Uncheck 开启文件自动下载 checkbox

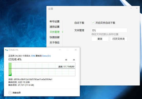[x=93, y=23]
